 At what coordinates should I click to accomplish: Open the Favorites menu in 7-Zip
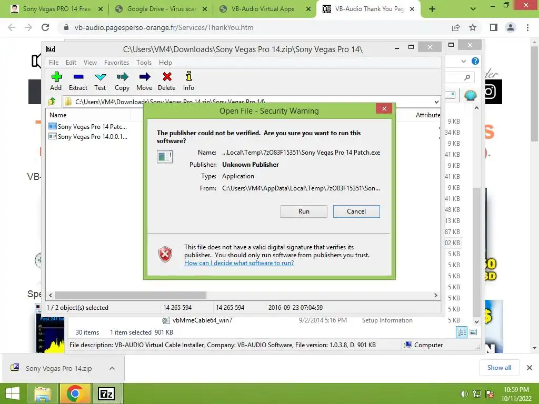click(116, 63)
